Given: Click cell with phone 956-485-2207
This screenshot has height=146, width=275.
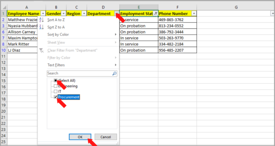Looking at the screenshot, I should click(x=177, y=50).
